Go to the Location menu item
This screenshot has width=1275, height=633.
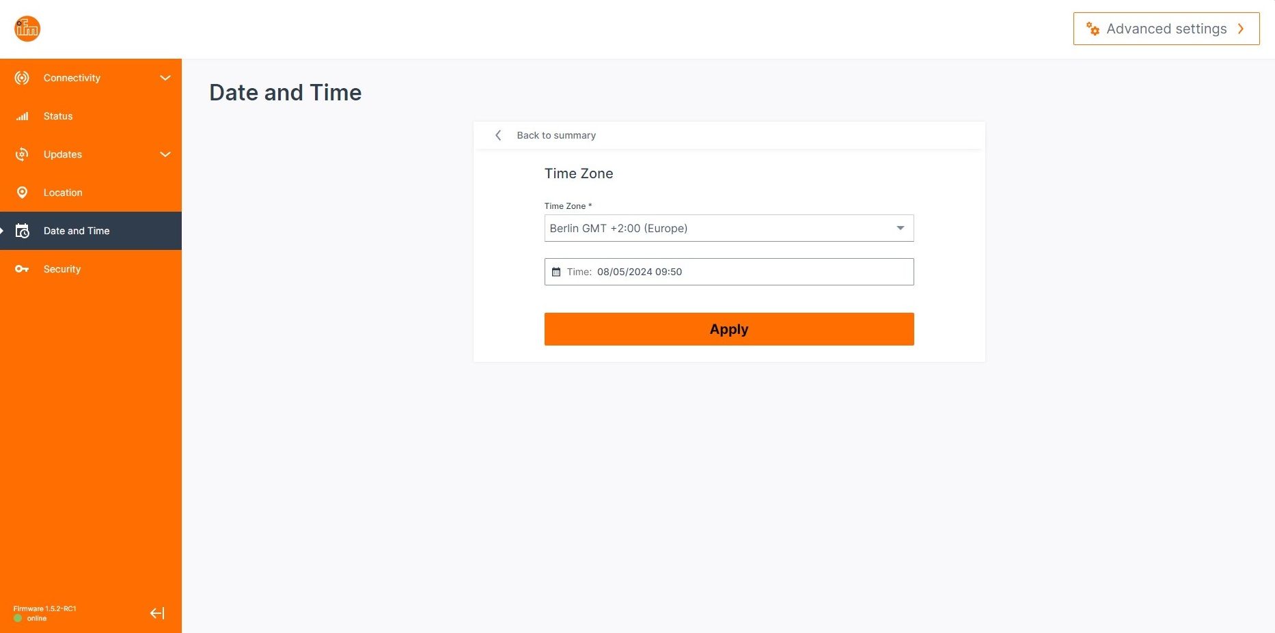pyautogui.click(x=63, y=193)
